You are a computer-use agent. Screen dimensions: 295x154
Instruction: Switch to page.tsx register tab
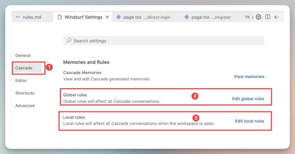[211, 17]
